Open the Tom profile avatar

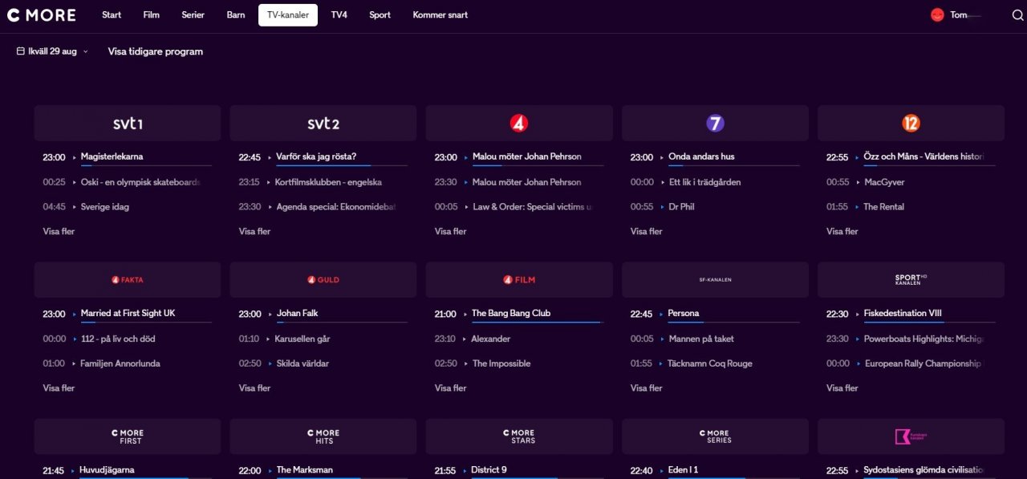[x=937, y=15]
